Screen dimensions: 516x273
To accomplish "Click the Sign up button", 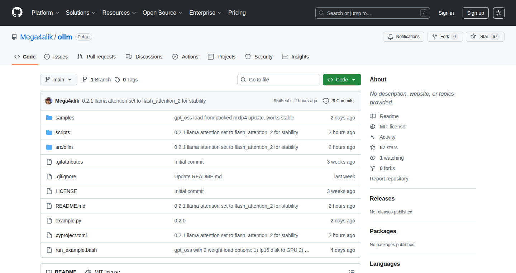I will tap(476, 13).
